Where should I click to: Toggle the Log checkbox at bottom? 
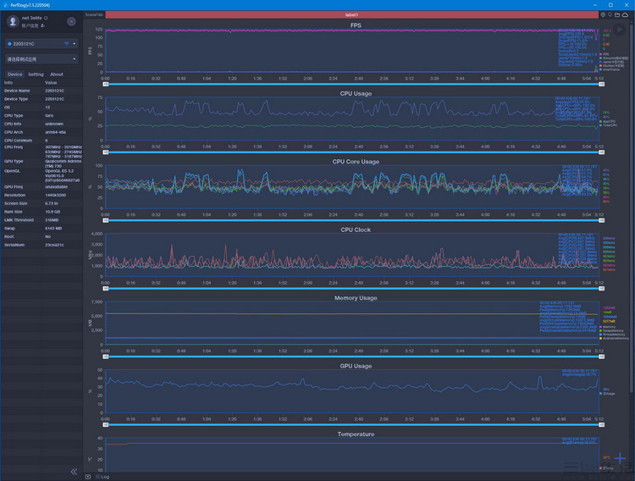[98, 477]
